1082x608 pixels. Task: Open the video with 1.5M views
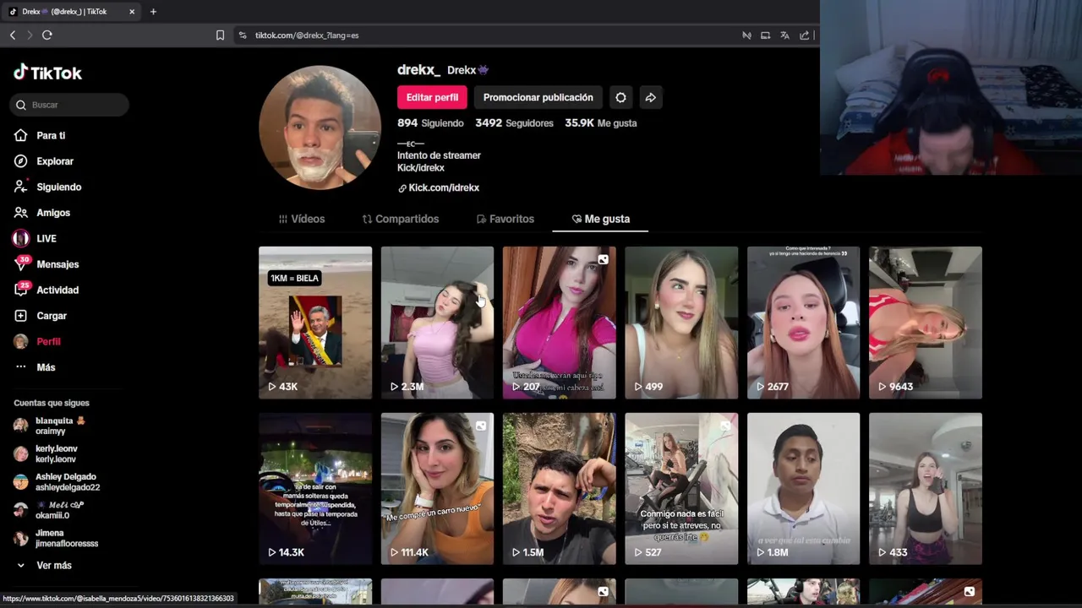click(560, 488)
